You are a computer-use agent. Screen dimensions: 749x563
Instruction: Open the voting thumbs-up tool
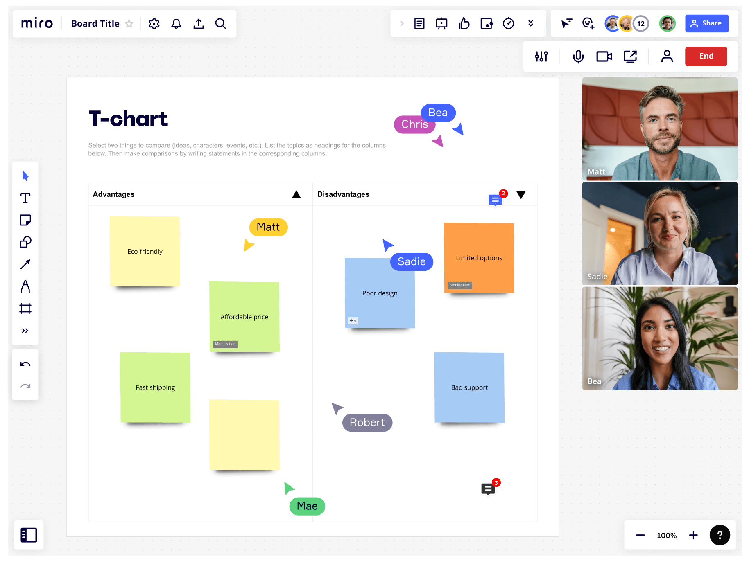pos(464,24)
